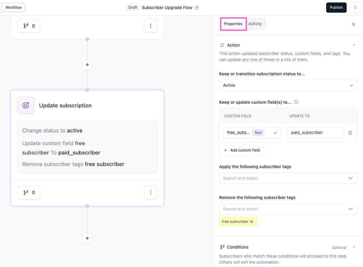Image resolution: width=363 pixels, height=267 pixels.
Task: Publish the Subscriber Upgrade Flow
Action: click(x=336, y=8)
